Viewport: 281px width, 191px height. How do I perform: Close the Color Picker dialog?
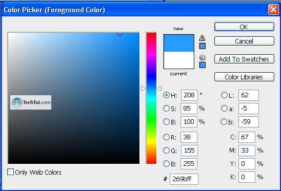click(273, 10)
